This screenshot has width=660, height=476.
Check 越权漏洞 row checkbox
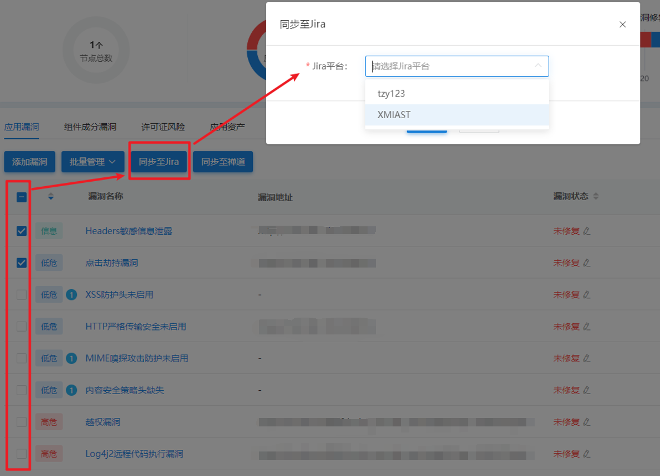coord(22,422)
